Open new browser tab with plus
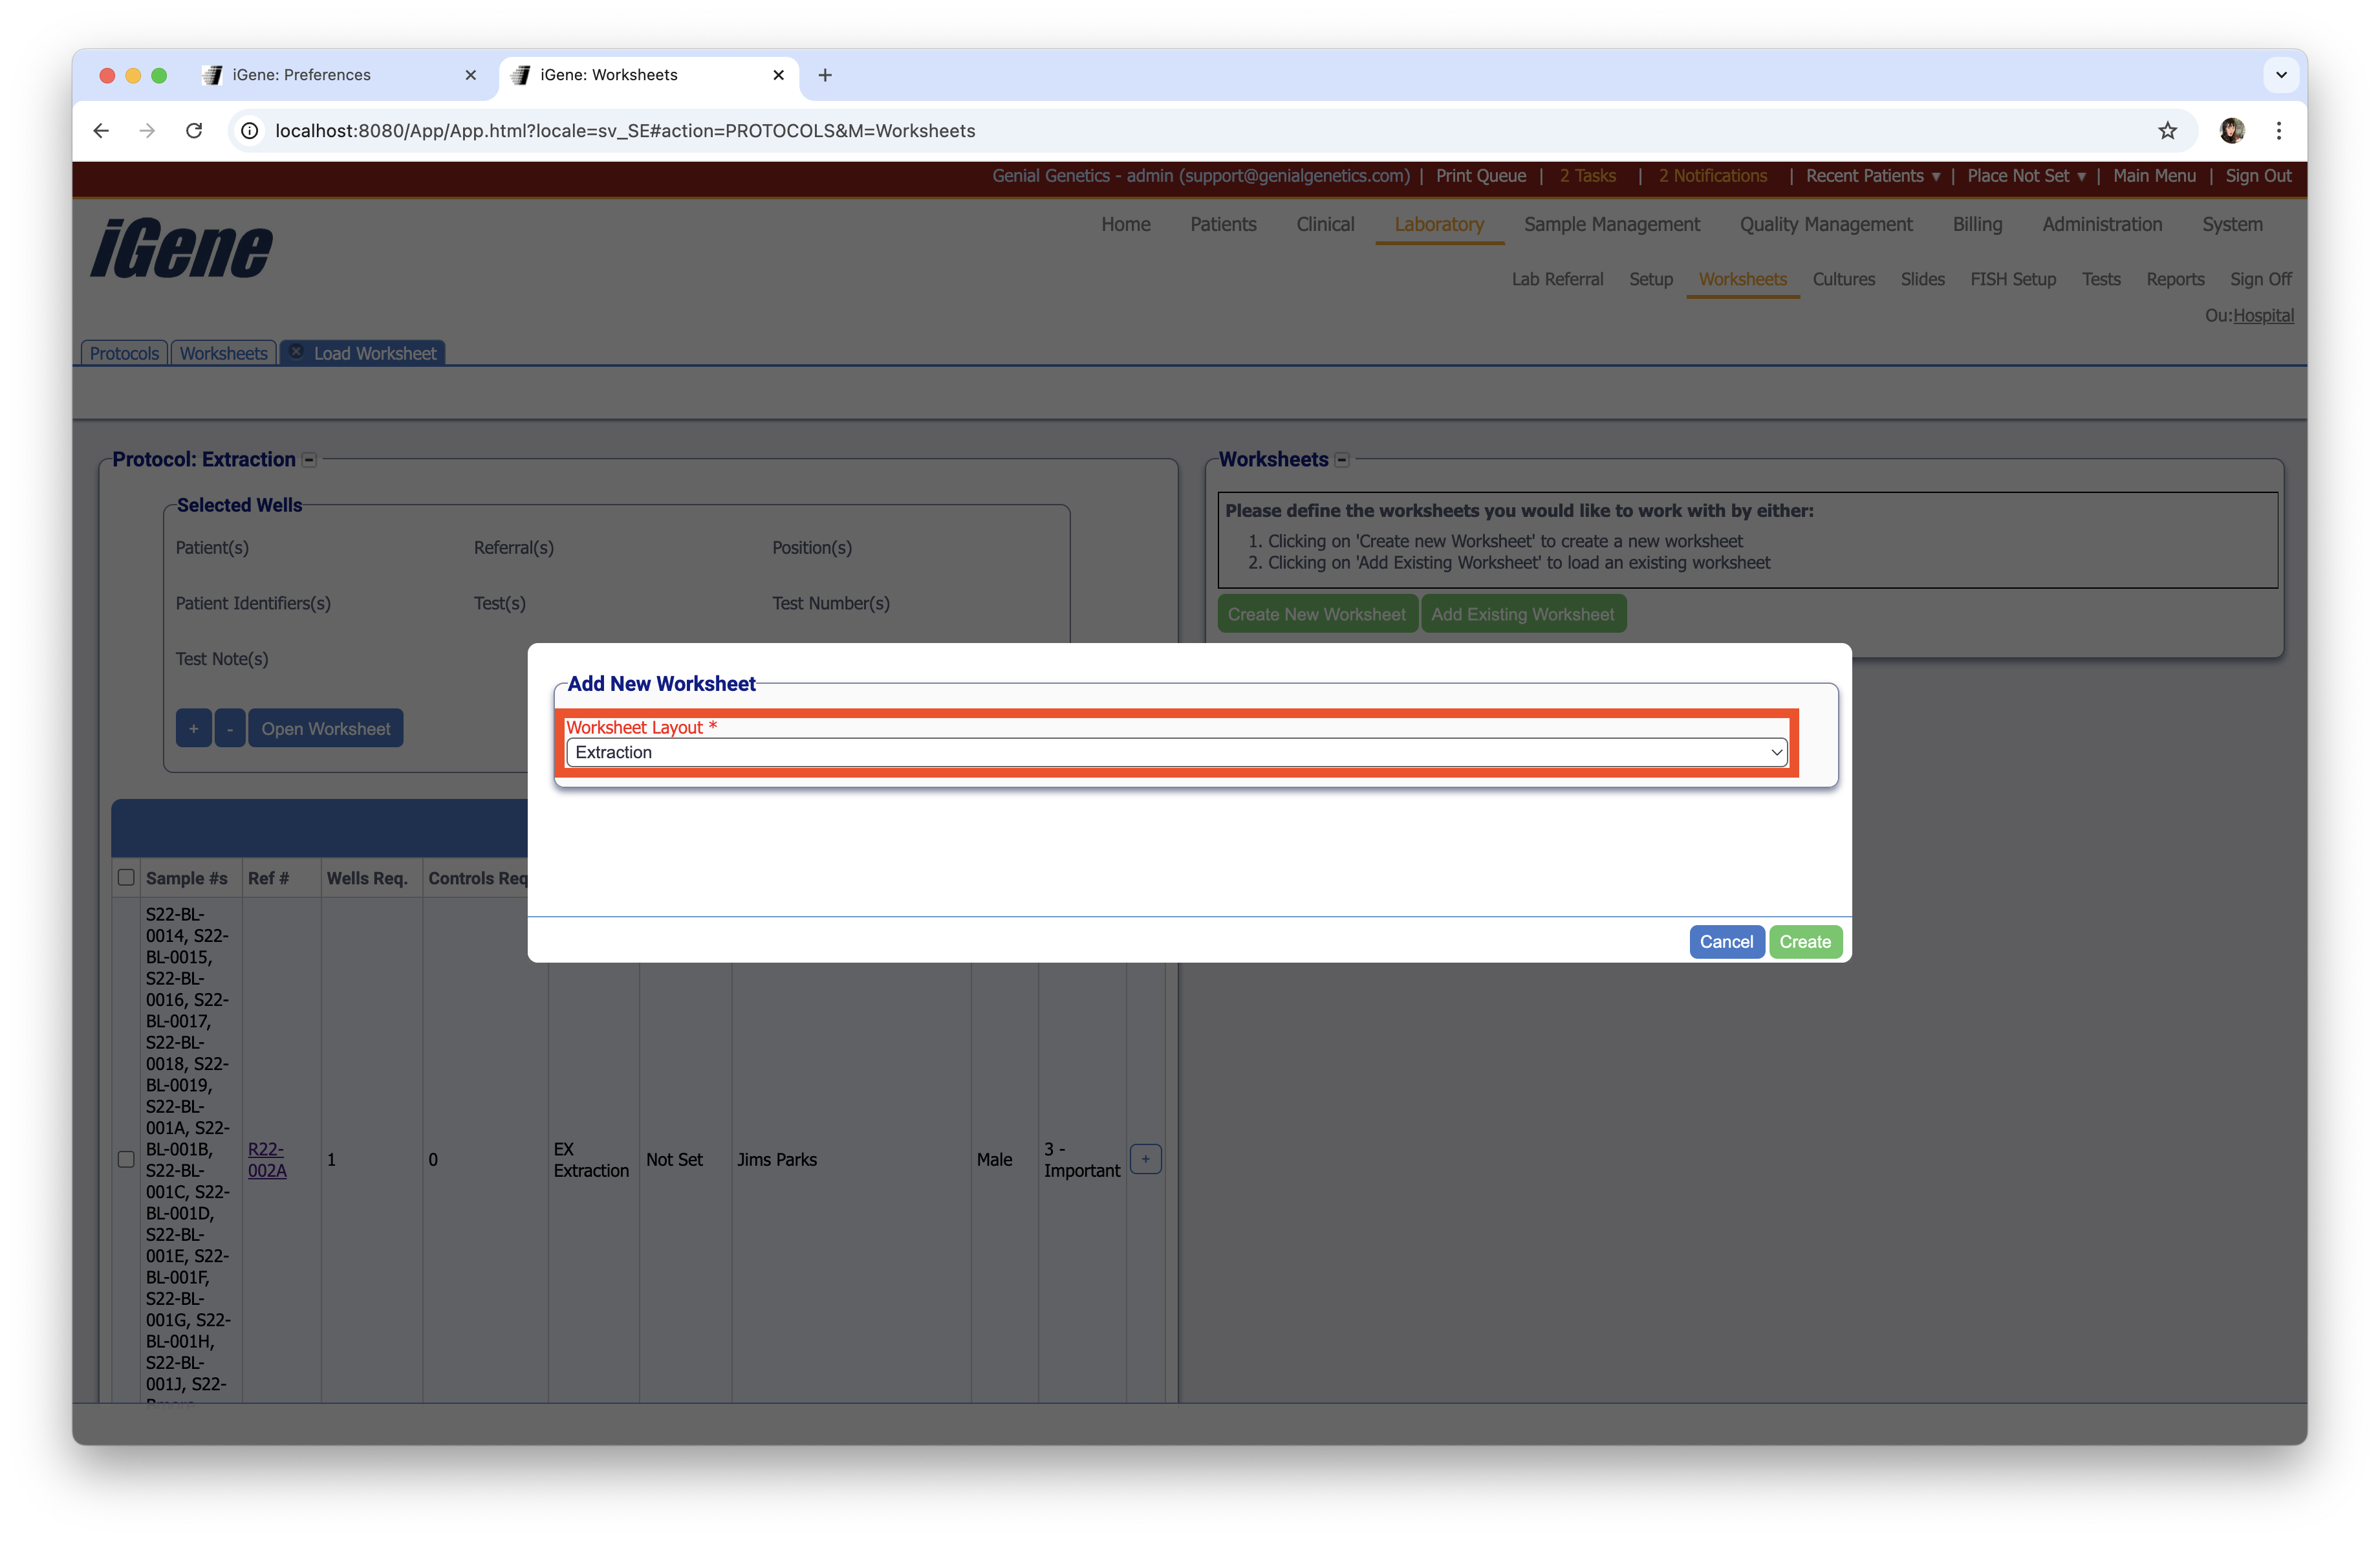This screenshot has height=1541, width=2380. [825, 75]
